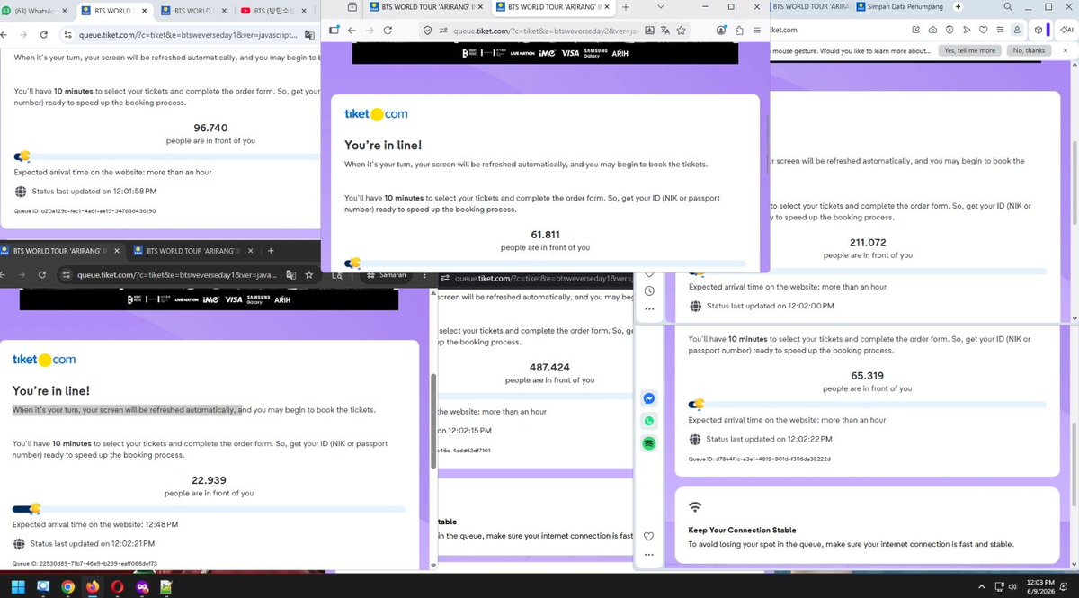1079x598 pixels.
Task: Click the heart icon in Opera sidebar bottom
Action: click(x=648, y=537)
